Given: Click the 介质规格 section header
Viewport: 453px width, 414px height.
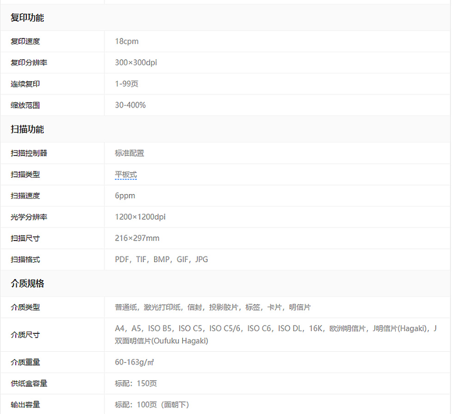Looking at the screenshot, I should 27,284.
